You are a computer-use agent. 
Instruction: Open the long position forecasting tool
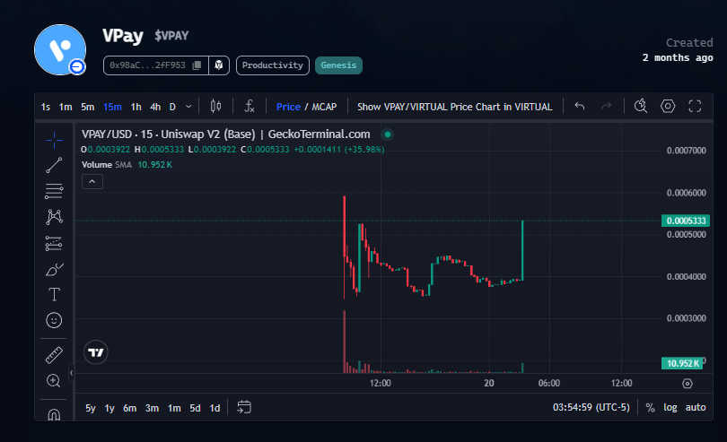pos(54,243)
